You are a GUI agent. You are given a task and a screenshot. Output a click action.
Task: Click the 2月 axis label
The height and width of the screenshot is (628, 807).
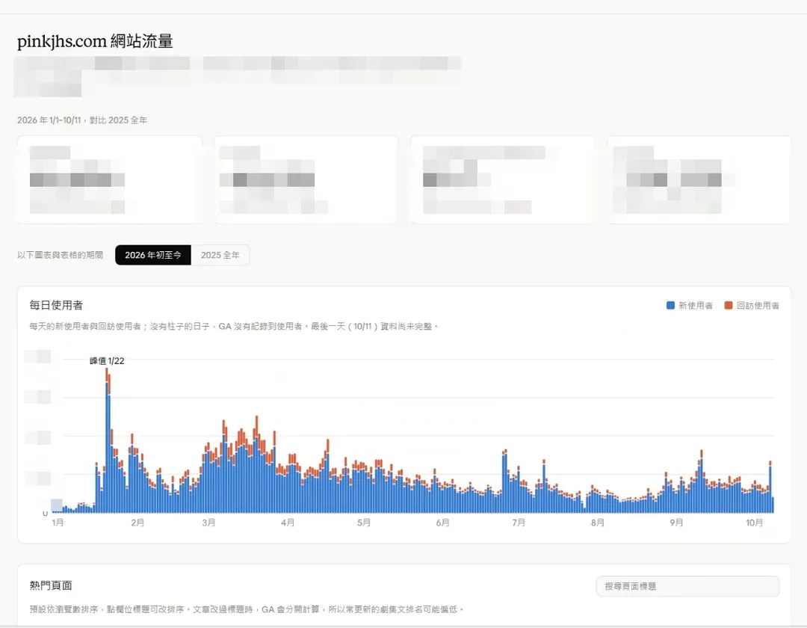click(137, 523)
